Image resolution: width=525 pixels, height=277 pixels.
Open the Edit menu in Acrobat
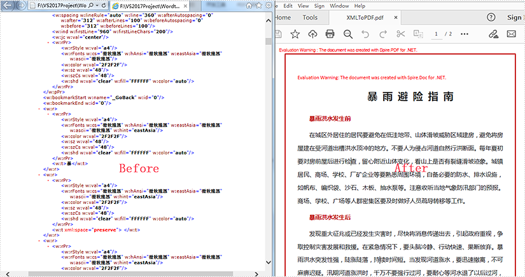pos(288,6)
